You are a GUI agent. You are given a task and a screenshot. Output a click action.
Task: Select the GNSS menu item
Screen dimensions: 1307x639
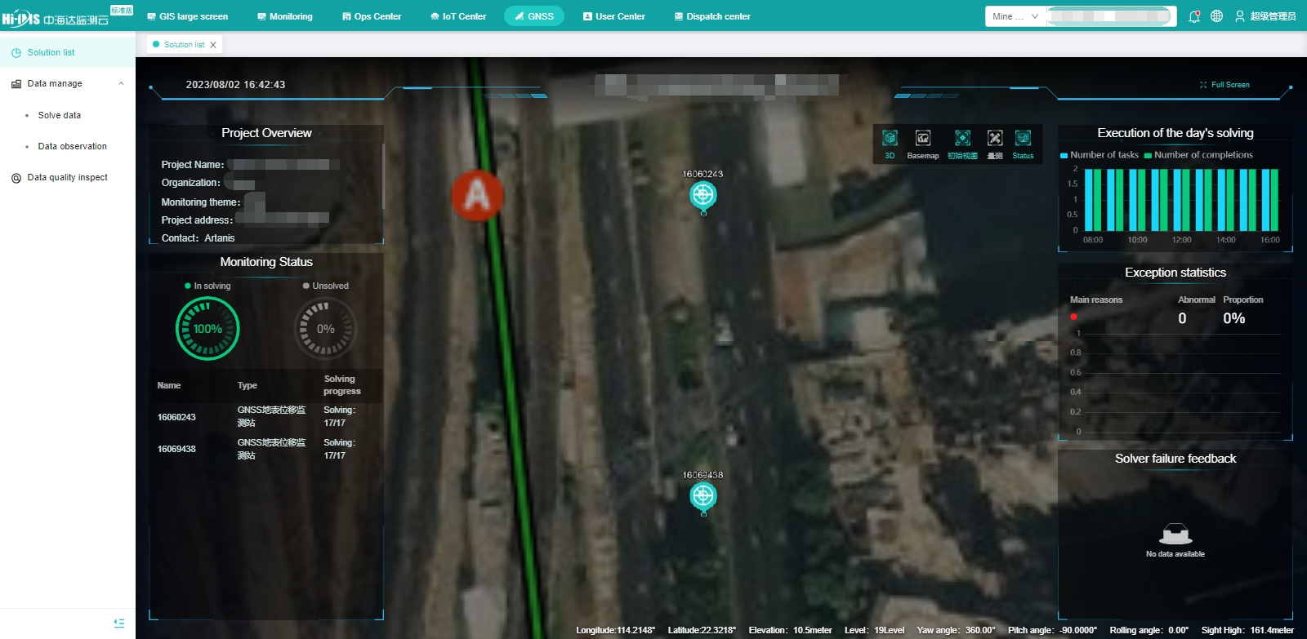click(534, 16)
